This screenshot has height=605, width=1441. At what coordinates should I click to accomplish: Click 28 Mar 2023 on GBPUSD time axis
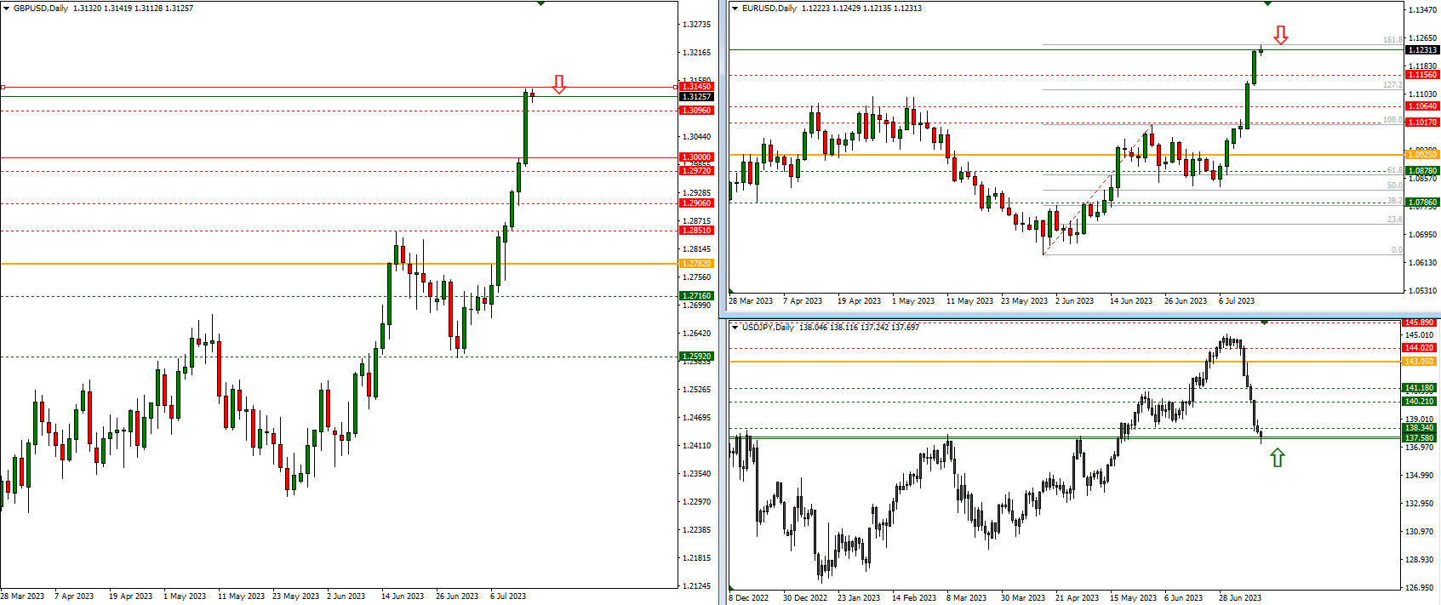coord(22,596)
